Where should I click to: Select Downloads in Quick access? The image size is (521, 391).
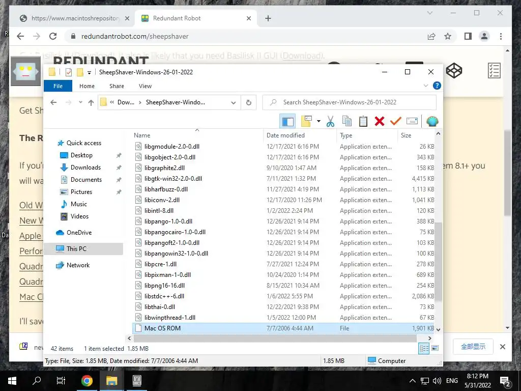tap(85, 167)
